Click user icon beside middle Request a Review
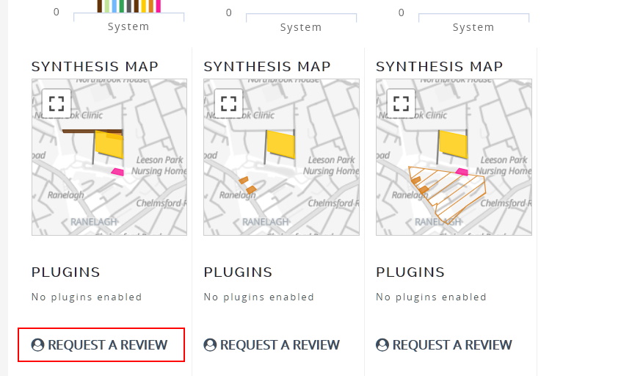Screen dimensions: 621x376 210,345
